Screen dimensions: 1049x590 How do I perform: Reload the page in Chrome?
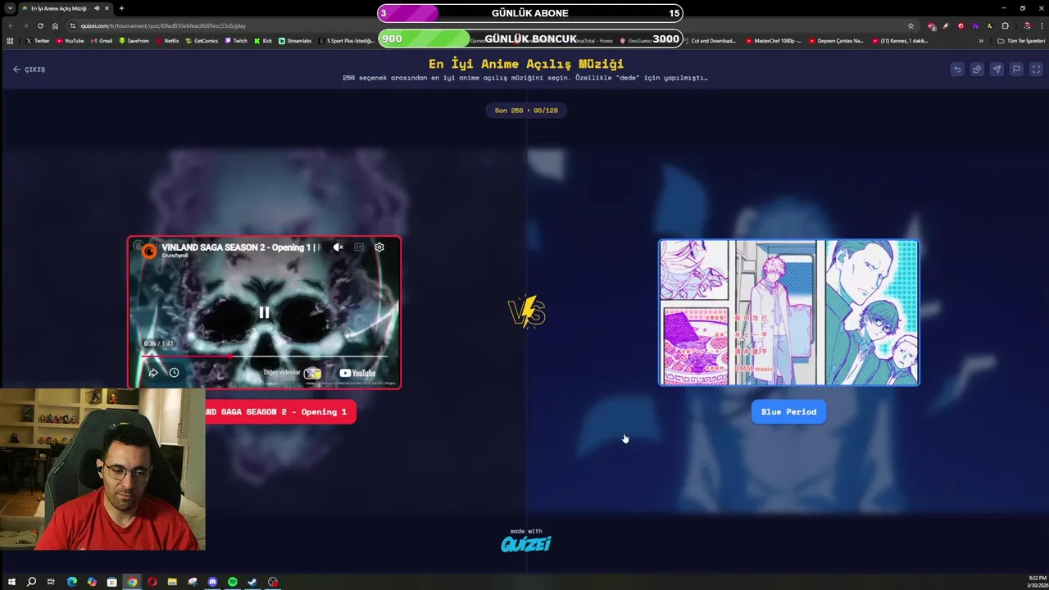tap(40, 25)
